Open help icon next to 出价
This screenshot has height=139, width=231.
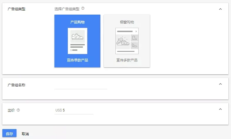pos(18,110)
